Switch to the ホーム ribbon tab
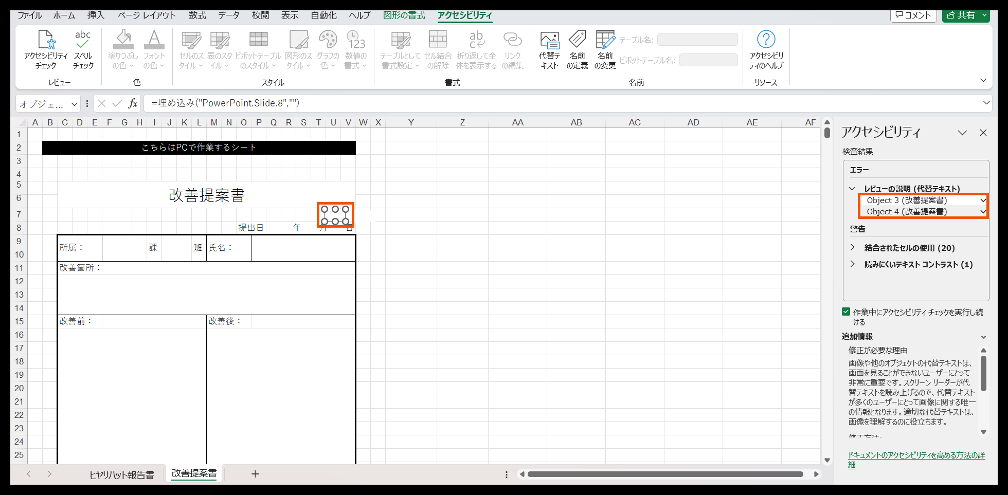 (x=64, y=15)
